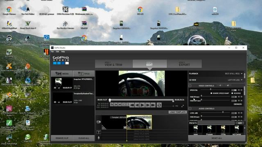
Task: Open fullscreen preview with the expand icon
Action: pyautogui.click(x=183, y=106)
